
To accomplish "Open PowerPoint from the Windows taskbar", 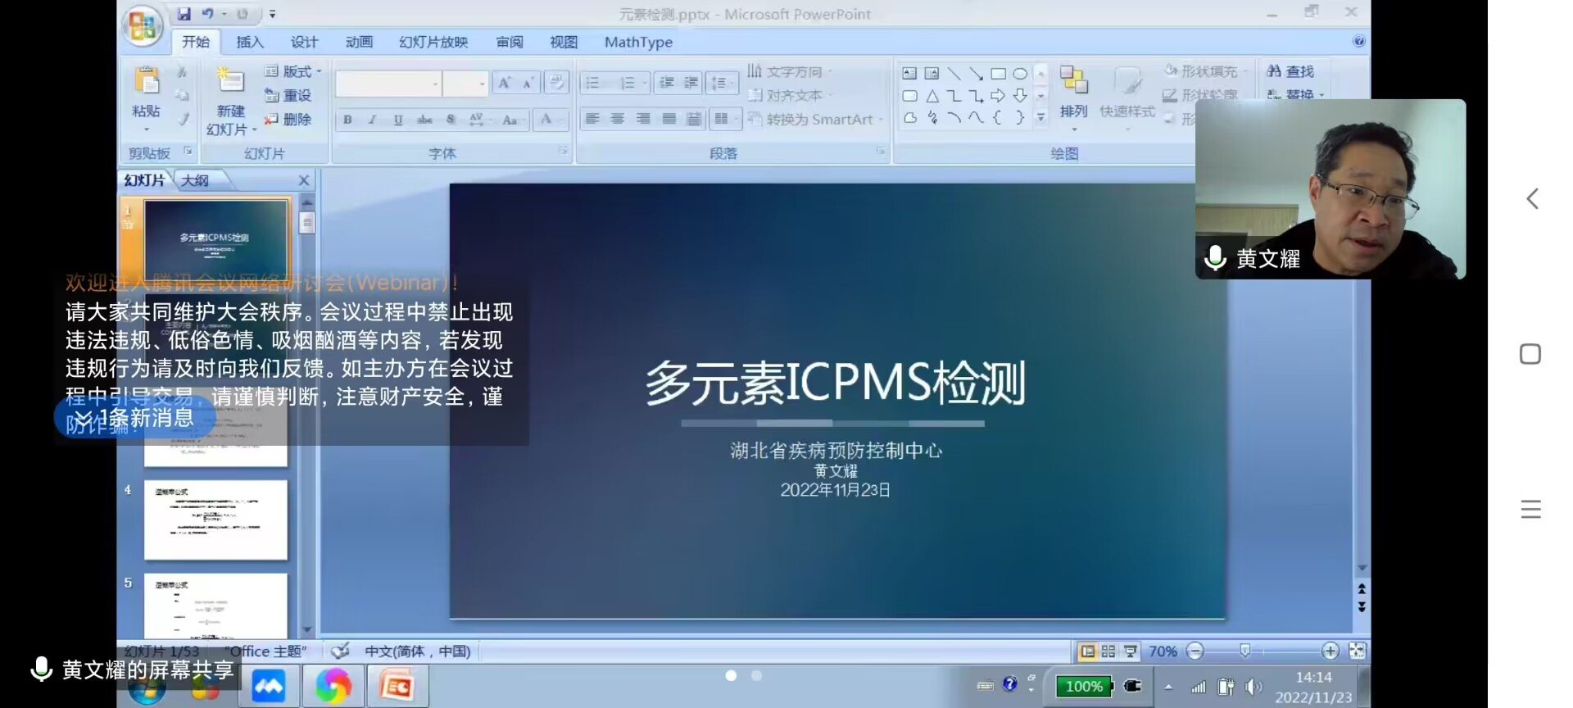I will click(397, 686).
